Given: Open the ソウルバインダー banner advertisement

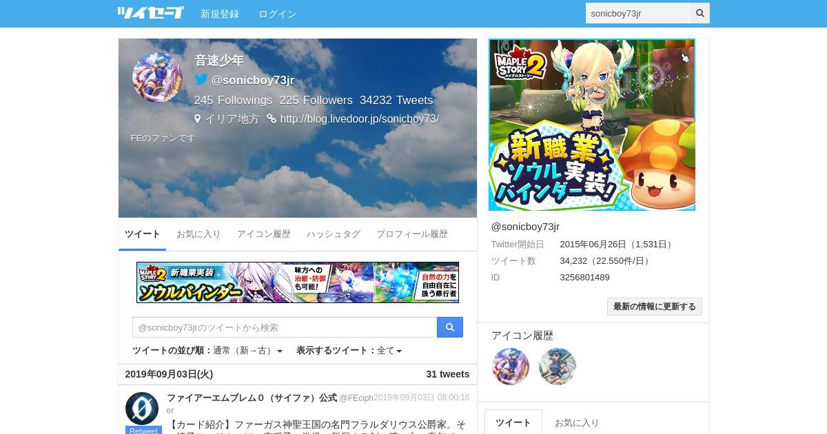Looking at the screenshot, I should [298, 282].
